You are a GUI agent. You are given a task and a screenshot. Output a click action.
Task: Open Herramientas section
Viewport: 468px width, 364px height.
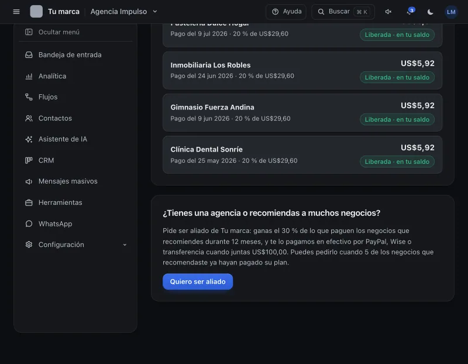tap(75, 202)
